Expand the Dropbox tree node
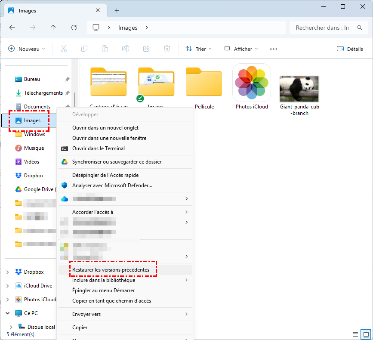 pos(7,272)
